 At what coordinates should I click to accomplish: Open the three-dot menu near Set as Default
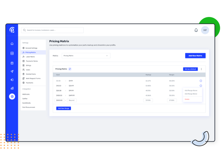coord(201,69)
